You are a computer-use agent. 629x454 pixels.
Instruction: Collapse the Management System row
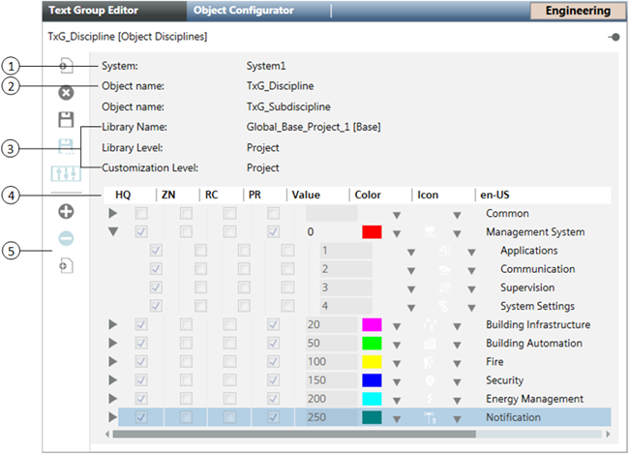pos(114,232)
